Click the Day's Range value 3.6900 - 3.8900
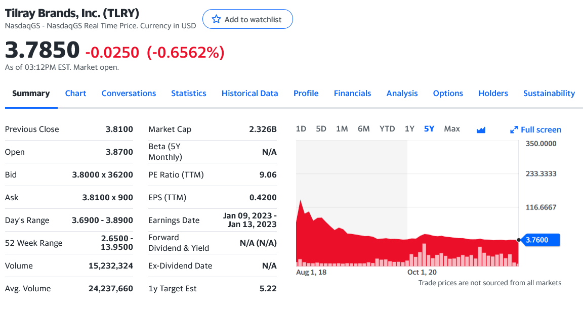The image size is (583, 311). pos(102,220)
